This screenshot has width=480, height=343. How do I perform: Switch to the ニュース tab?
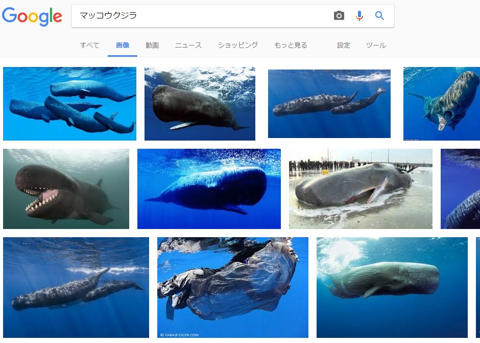(x=188, y=45)
